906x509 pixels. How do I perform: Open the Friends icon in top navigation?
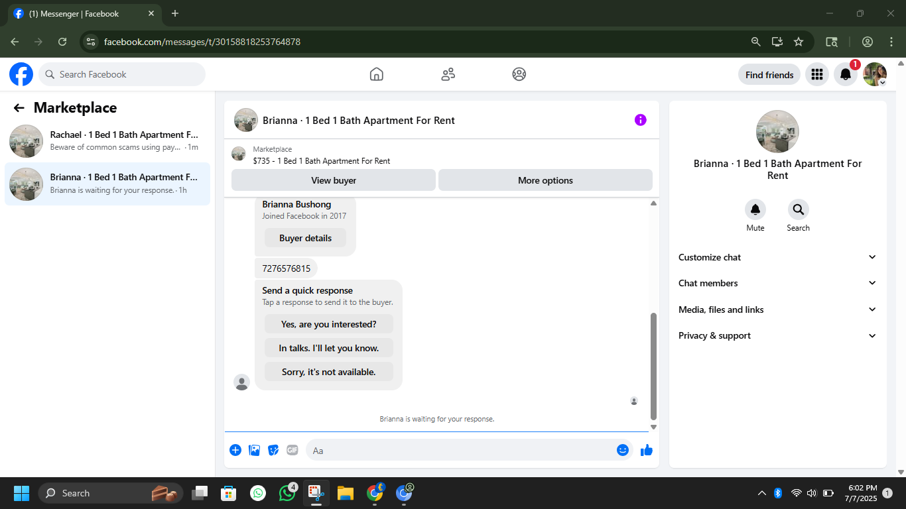point(448,74)
